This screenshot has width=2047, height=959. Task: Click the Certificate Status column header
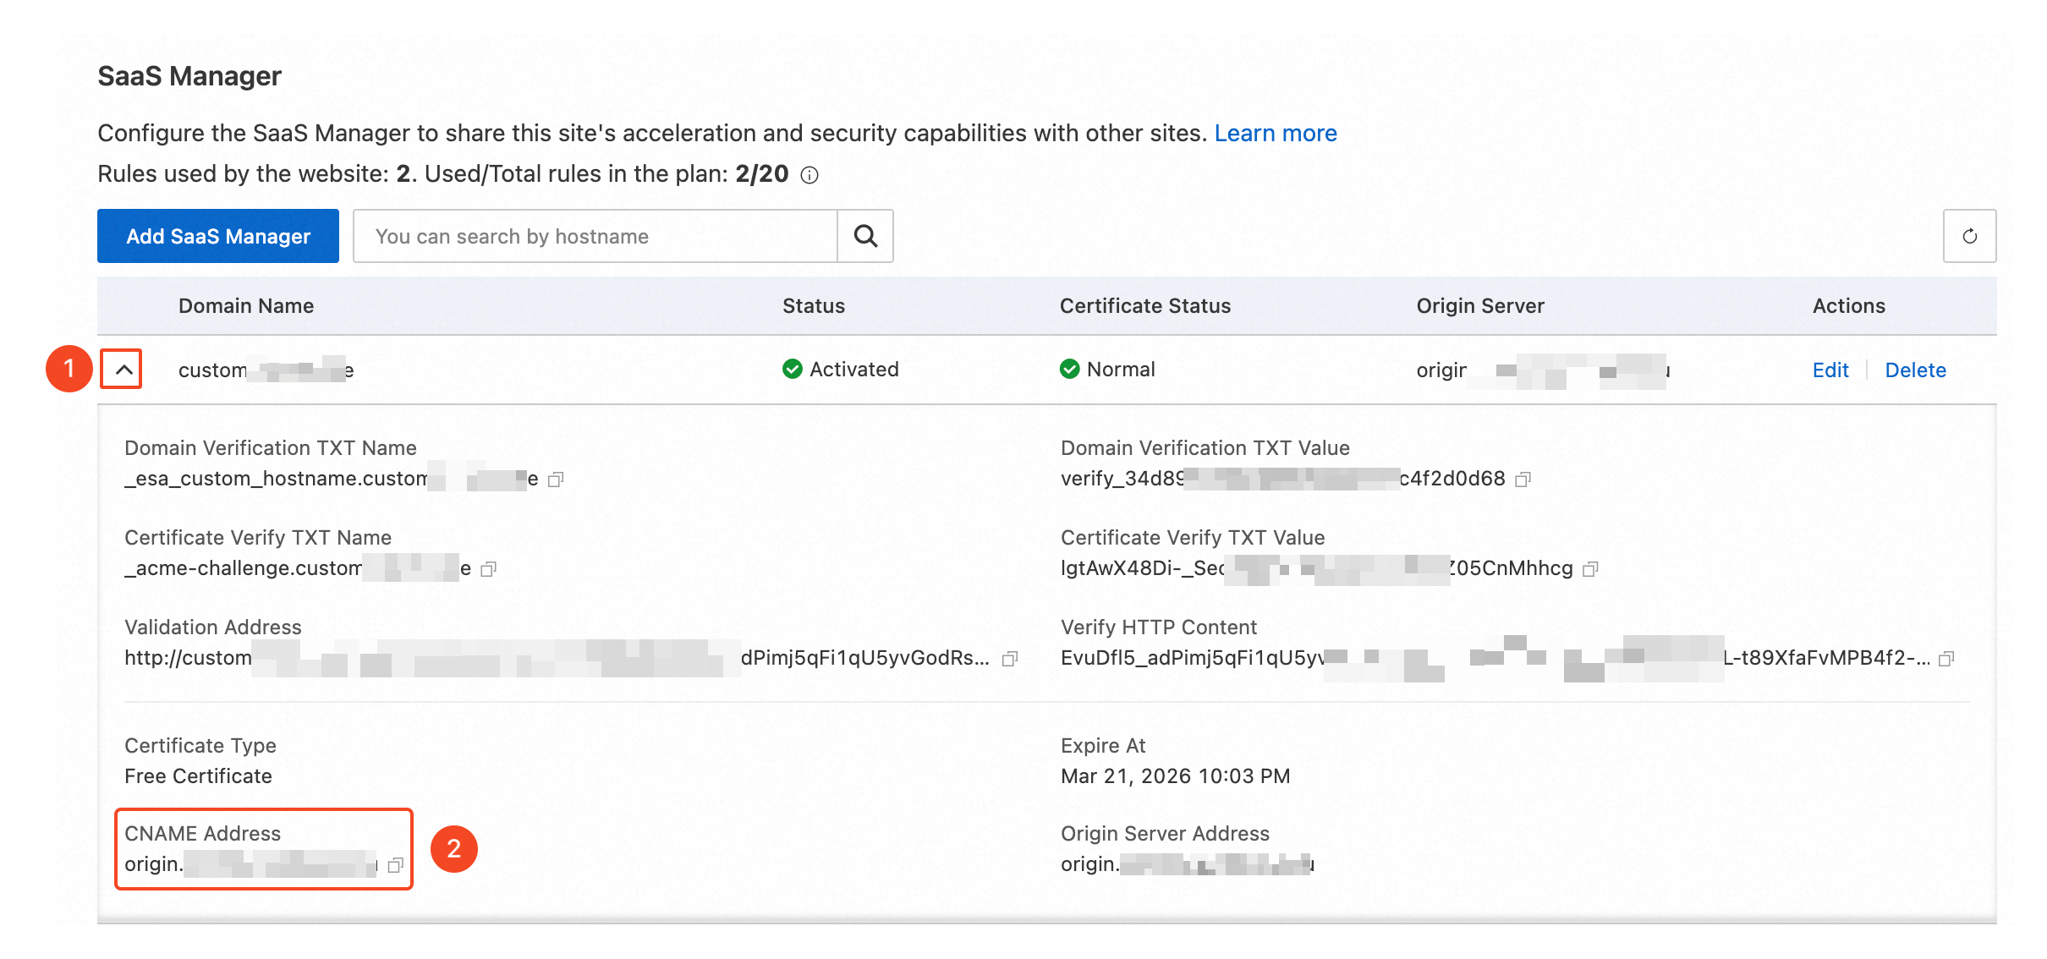click(x=1144, y=306)
